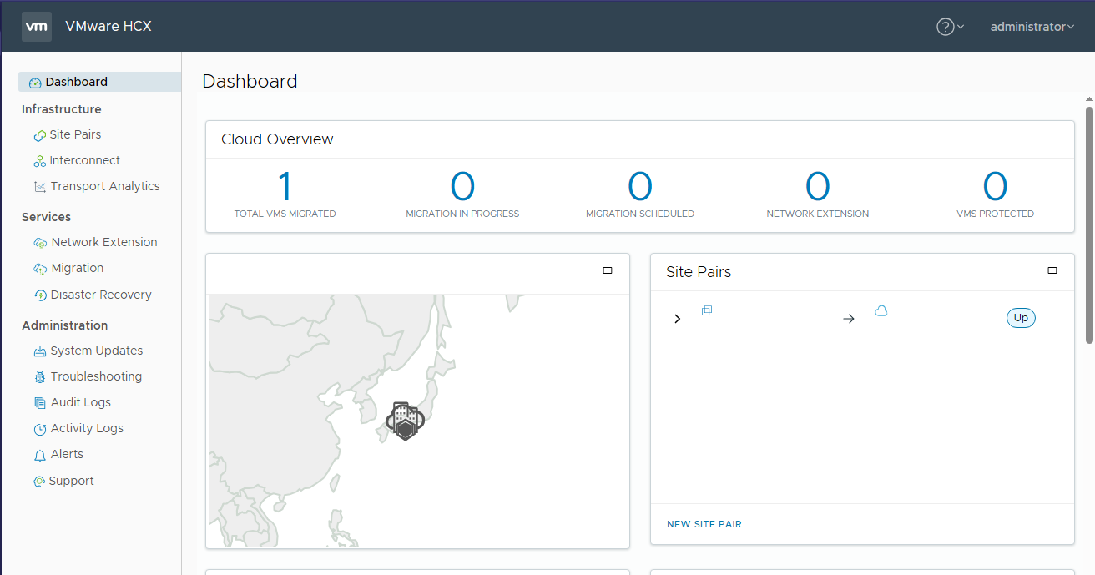Click the Migration In Progress count
1095x575 pixels.
462,187
